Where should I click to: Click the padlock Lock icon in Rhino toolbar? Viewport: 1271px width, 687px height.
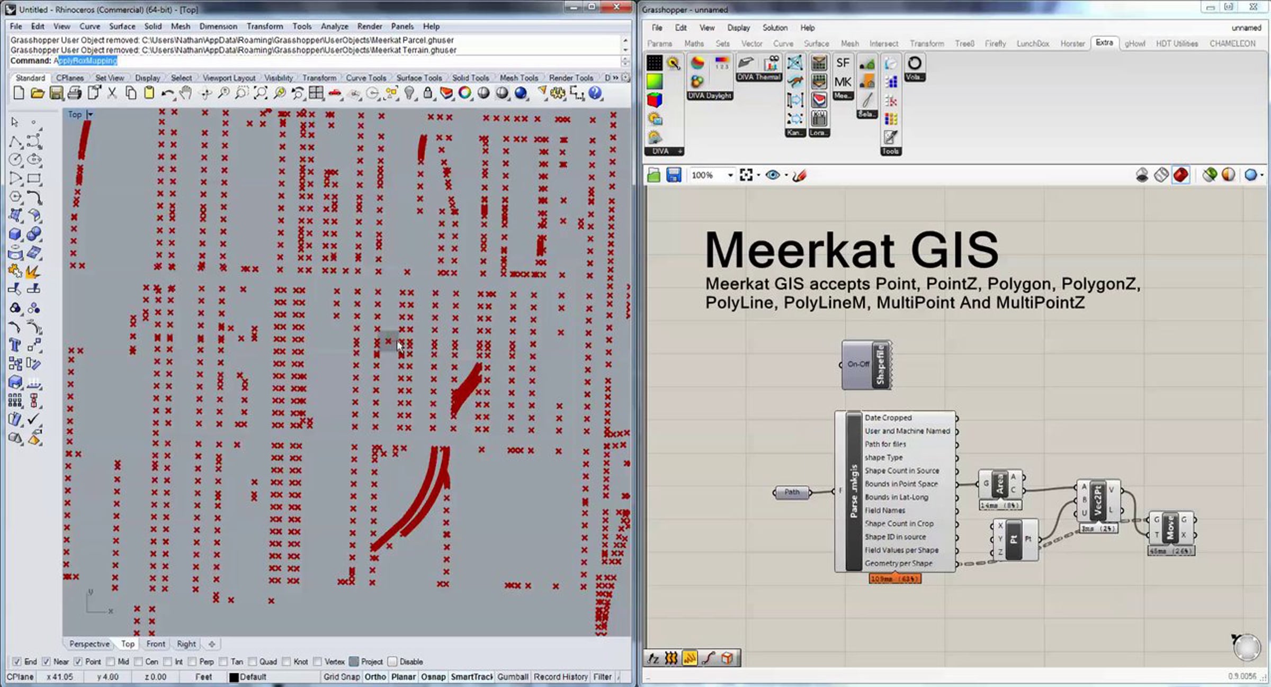tap(428, 94)
